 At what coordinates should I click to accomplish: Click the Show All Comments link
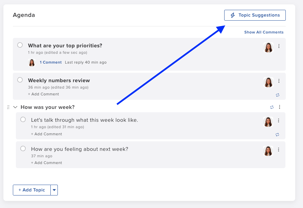pyautogui.click(x=264, y=32)
